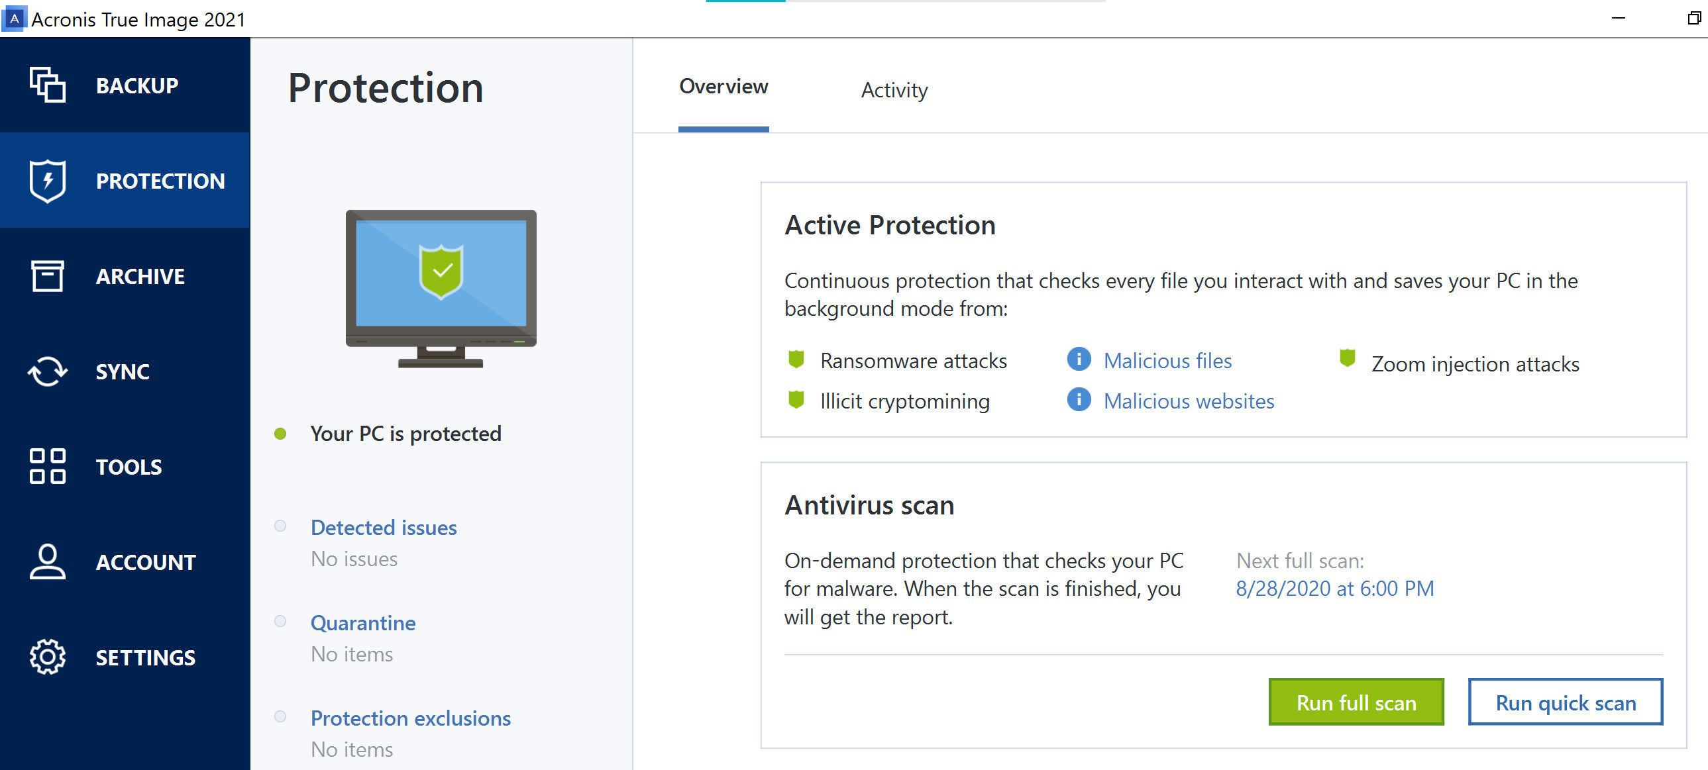Click the 'No issues' text
The image size is (1708, 770).
click(x=354, y=559)
